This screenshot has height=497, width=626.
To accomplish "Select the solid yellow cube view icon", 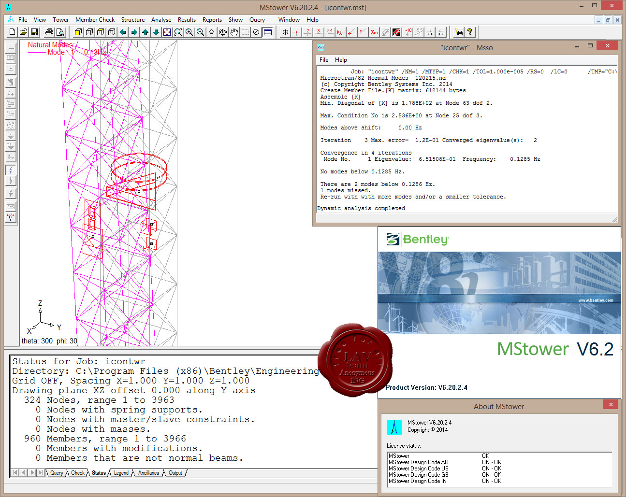I will (x=78, y=32).
